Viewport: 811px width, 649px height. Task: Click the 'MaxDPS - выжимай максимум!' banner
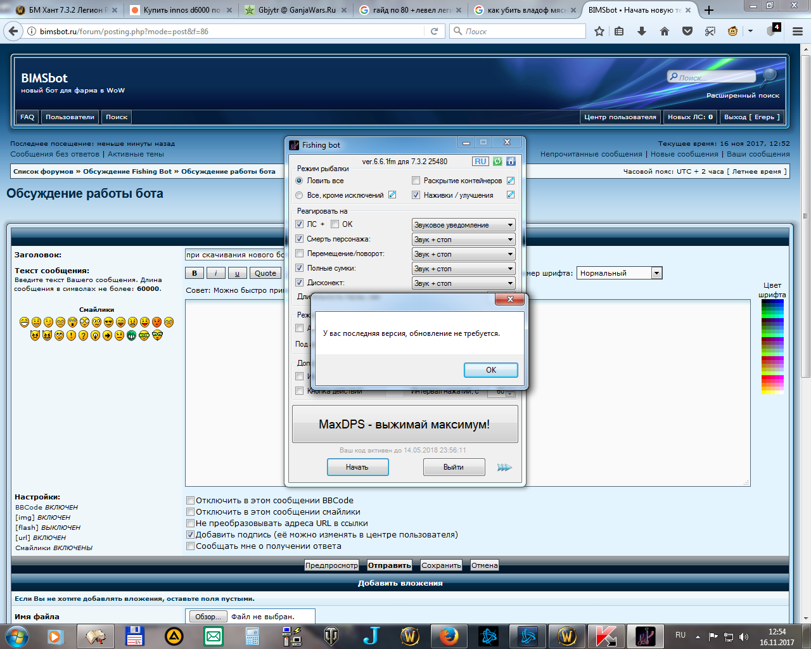[x=405, y=424]
